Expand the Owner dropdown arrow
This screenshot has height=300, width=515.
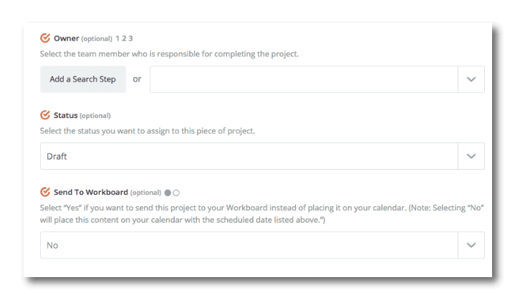471,79
